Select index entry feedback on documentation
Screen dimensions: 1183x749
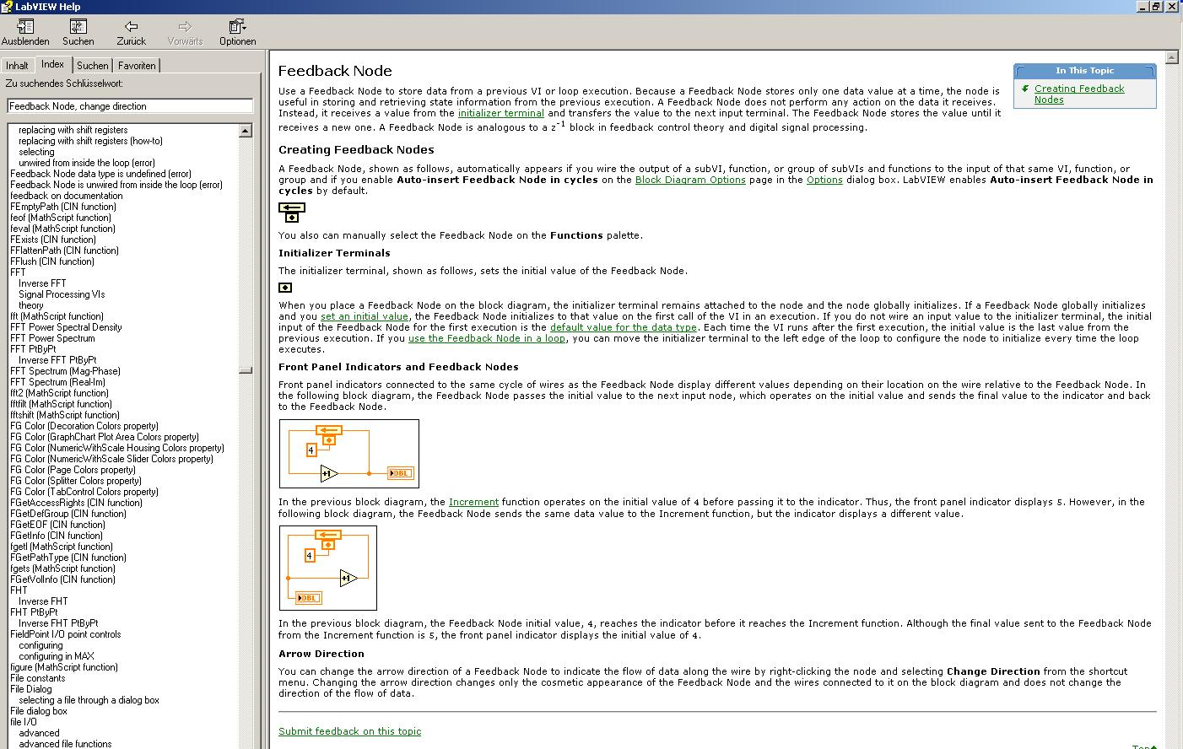67,196
